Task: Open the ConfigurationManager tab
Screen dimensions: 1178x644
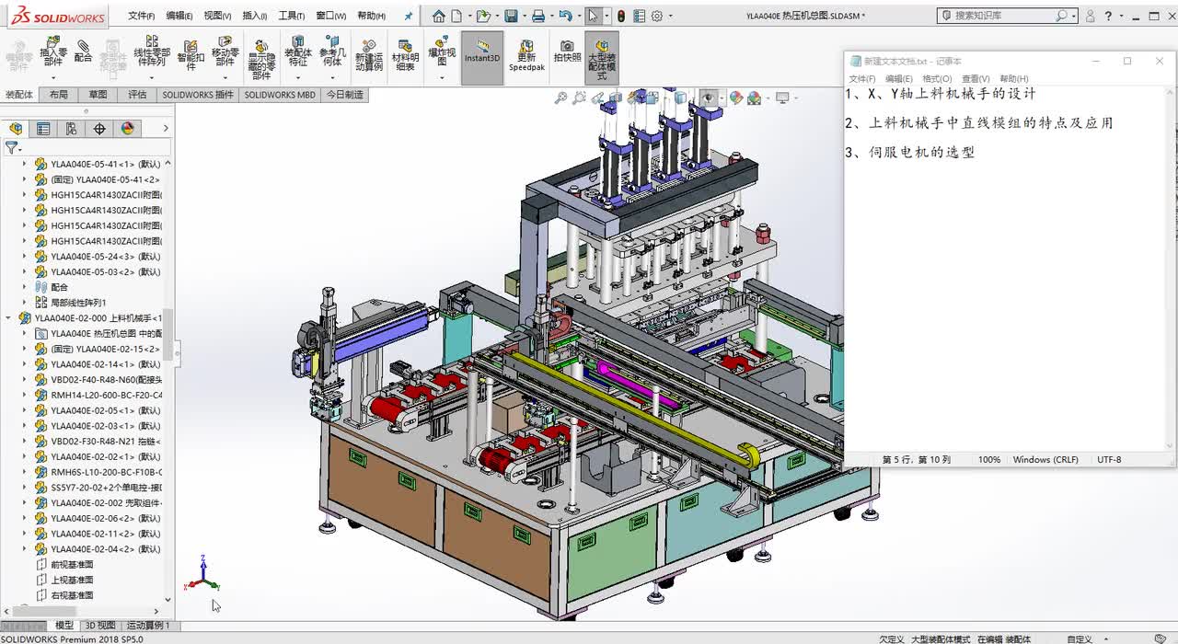Action: point(72,129)
